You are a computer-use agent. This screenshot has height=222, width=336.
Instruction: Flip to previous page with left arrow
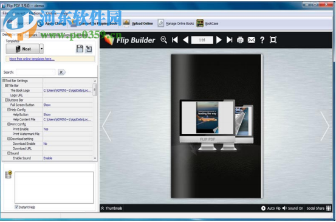pos(107,127)
